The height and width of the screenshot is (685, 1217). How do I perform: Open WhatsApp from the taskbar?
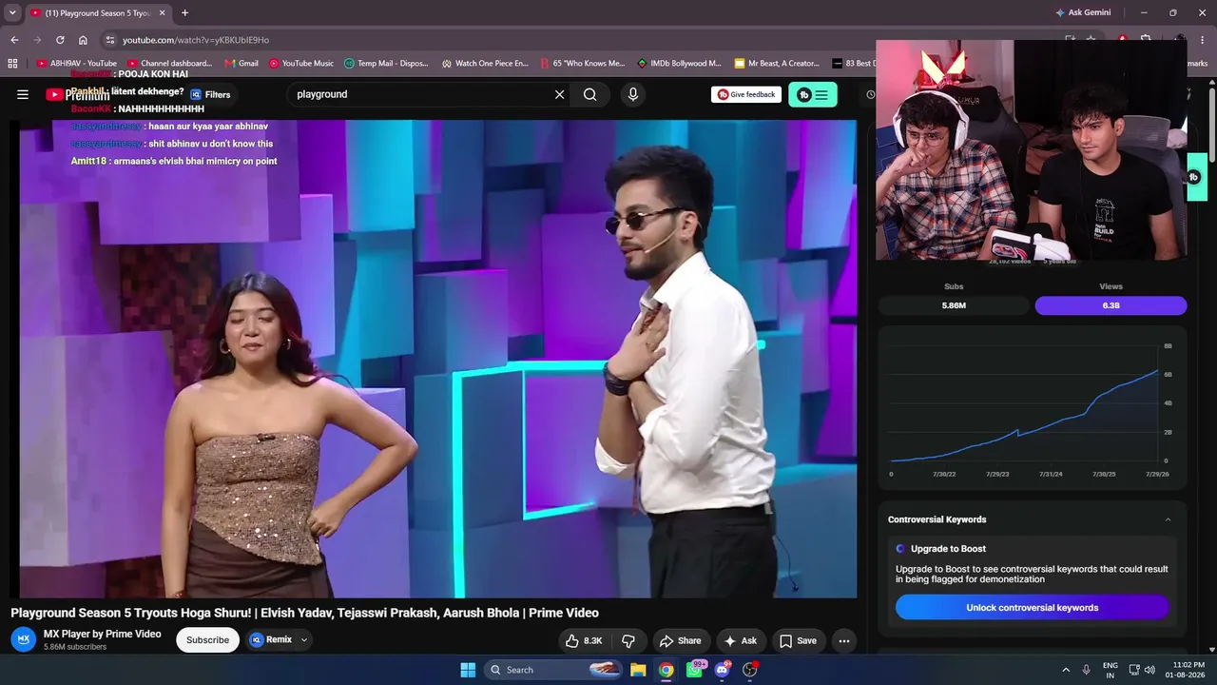pyautogui.click(x=695, y=670)
